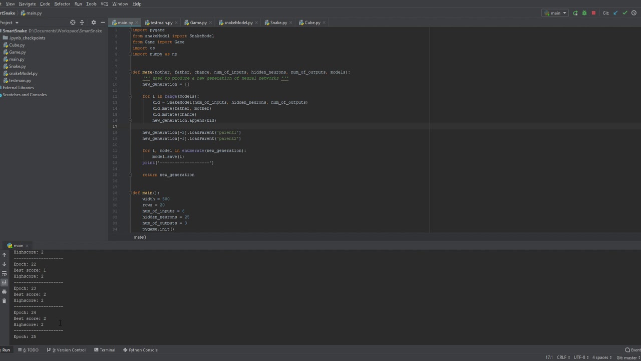The width and height of the screenshot is (641, 361).
Task: Jump up the stack trace in Run console
Action: click(x=5, y=255)
